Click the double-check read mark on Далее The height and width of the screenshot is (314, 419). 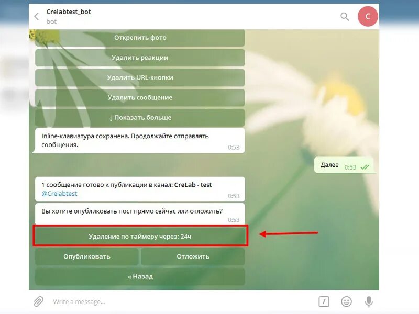pyautogui.click(x=365, y=167)
